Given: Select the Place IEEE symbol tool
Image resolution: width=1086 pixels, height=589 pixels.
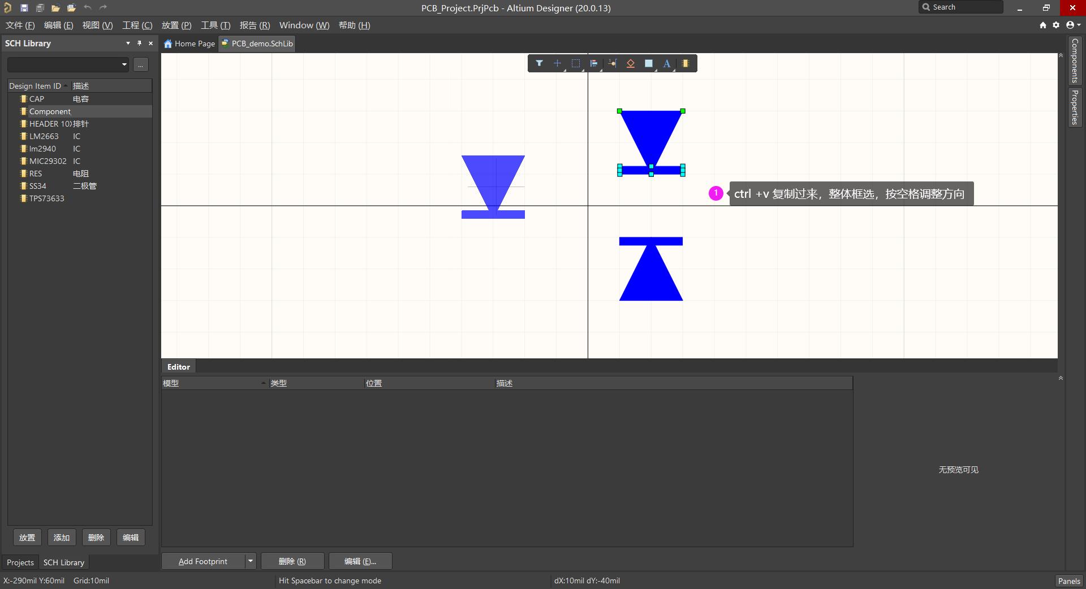Looking at the screenshot, I should pyautogui.click(x=631, y=63).
